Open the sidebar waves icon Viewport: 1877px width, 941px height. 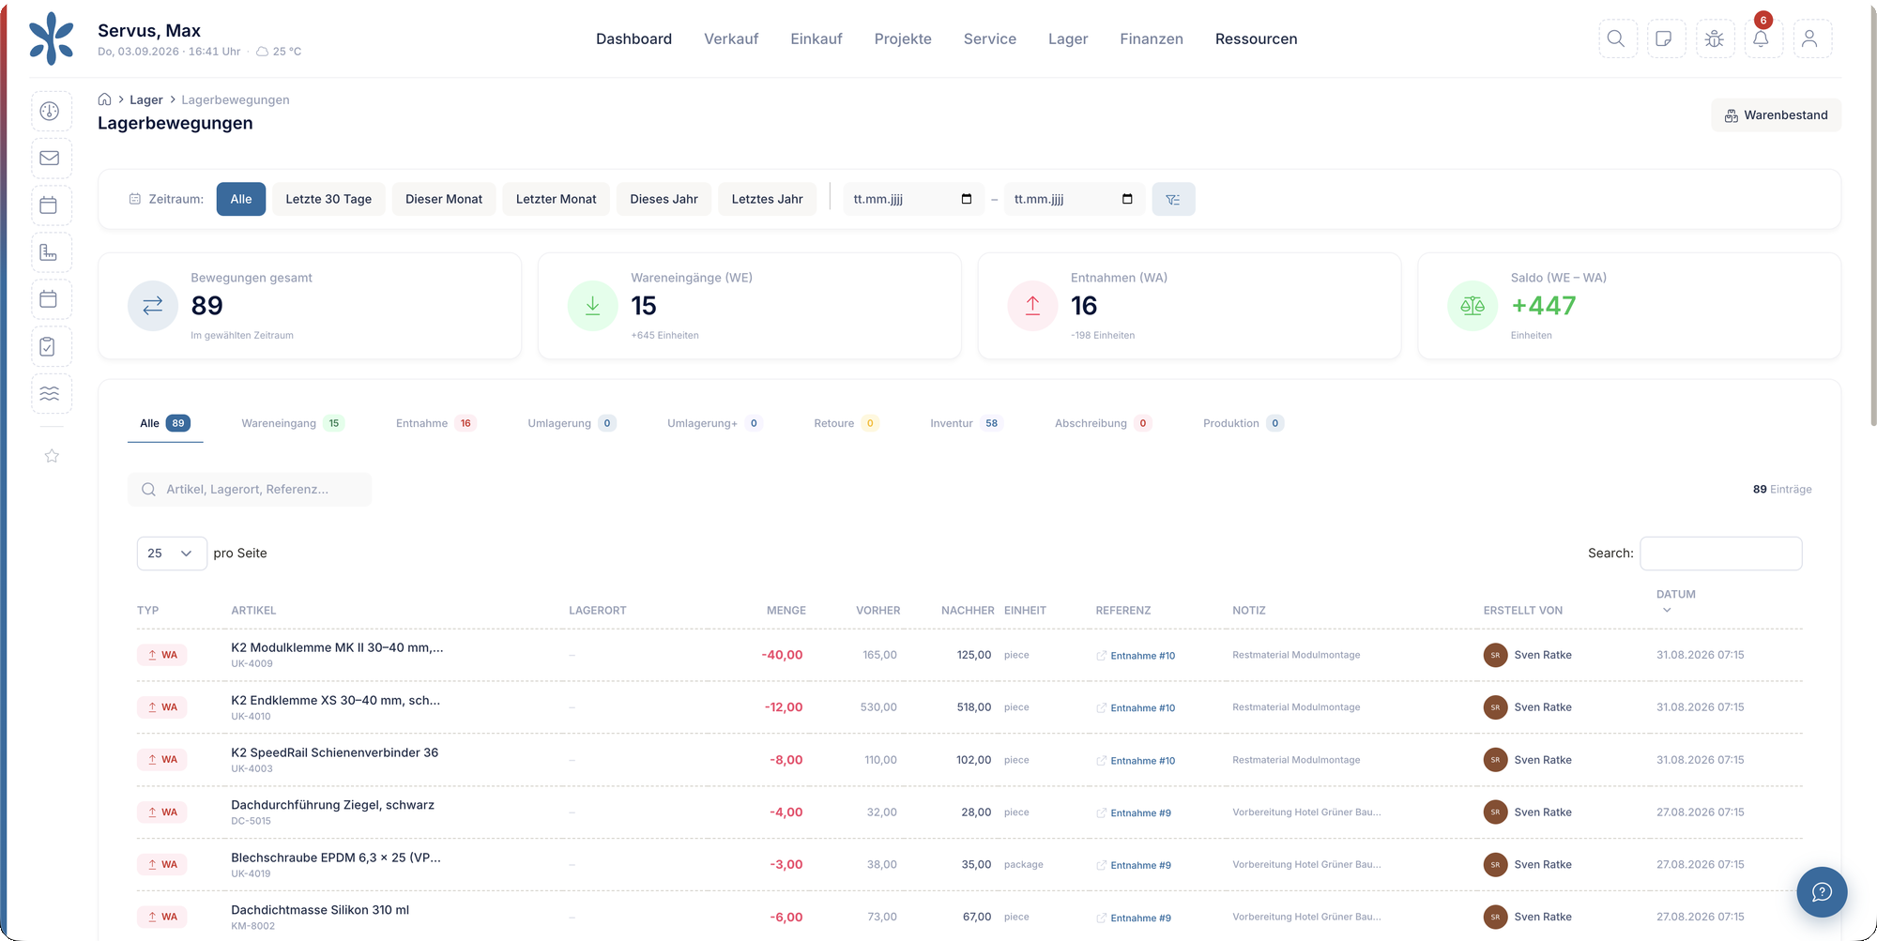(51, 394)
